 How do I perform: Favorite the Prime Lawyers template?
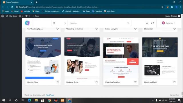(135, 29)
